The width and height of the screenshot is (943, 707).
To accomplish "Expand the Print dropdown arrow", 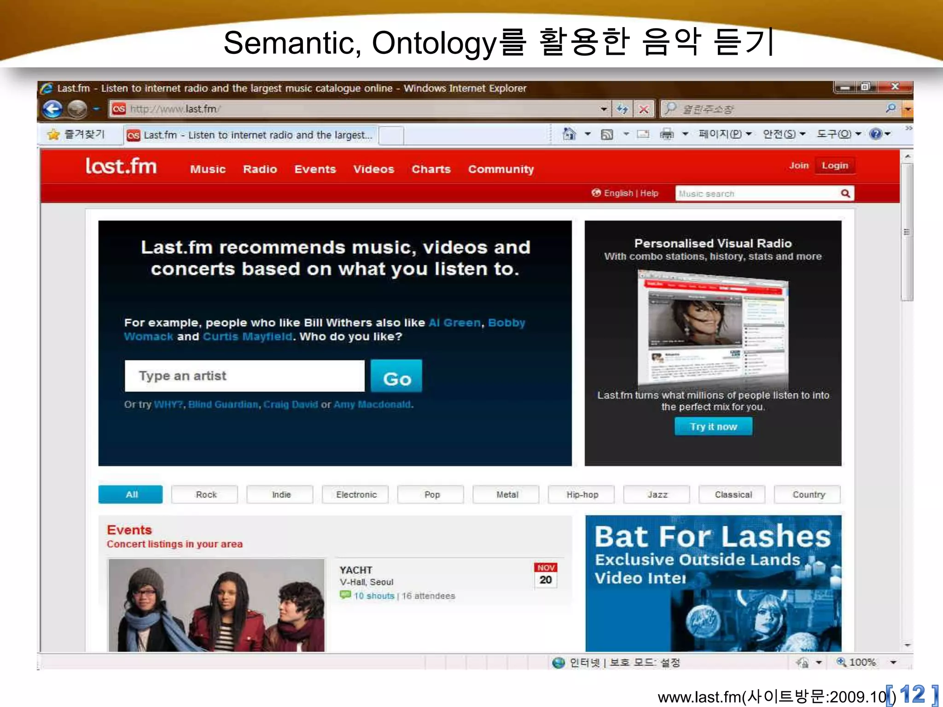I will click(x=685, y=134).
